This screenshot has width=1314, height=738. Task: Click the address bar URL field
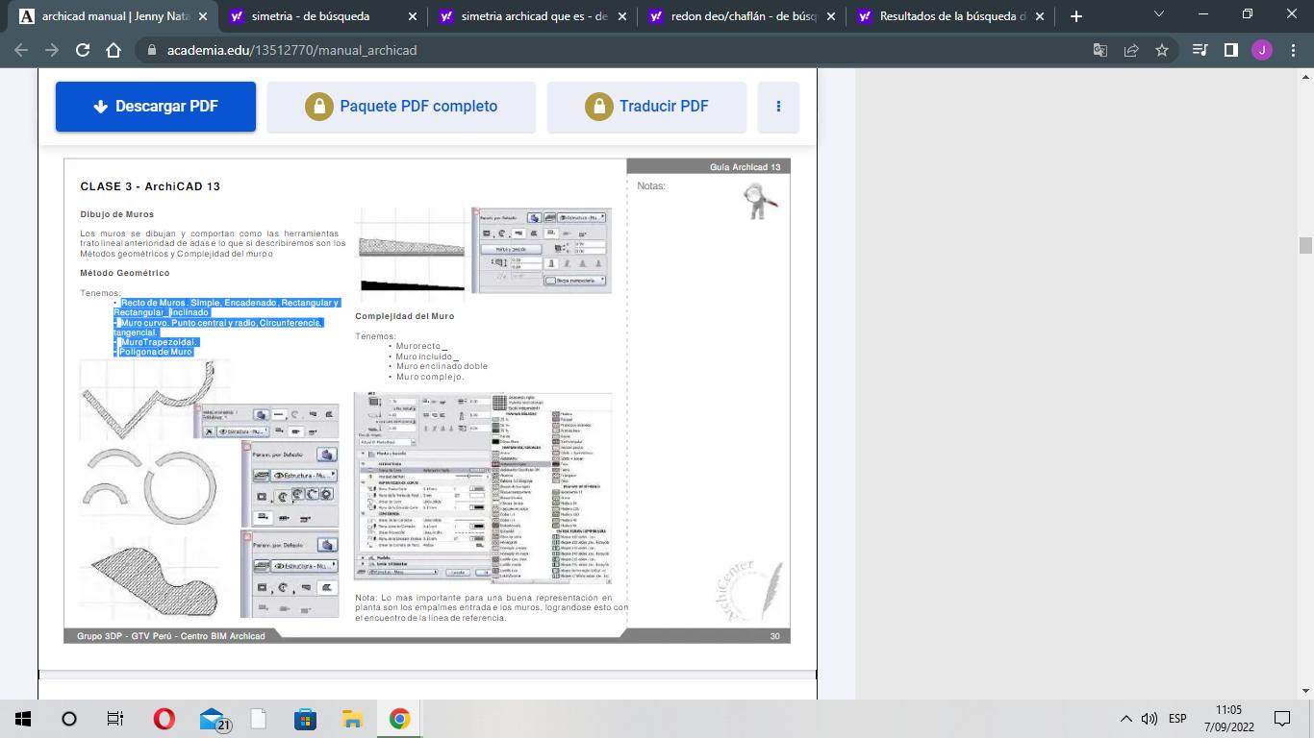point(616,50)
